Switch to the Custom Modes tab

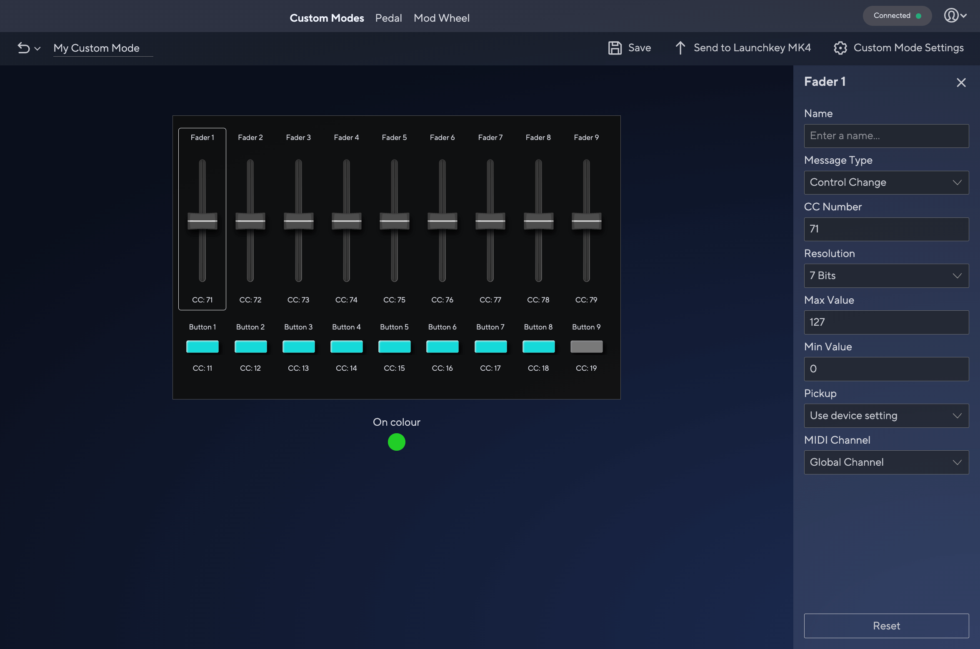(327, 18)
